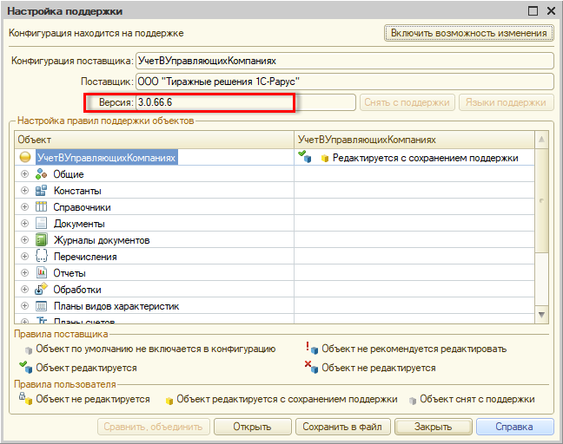Click 'Сохранить в файл' button

point(342,427)
